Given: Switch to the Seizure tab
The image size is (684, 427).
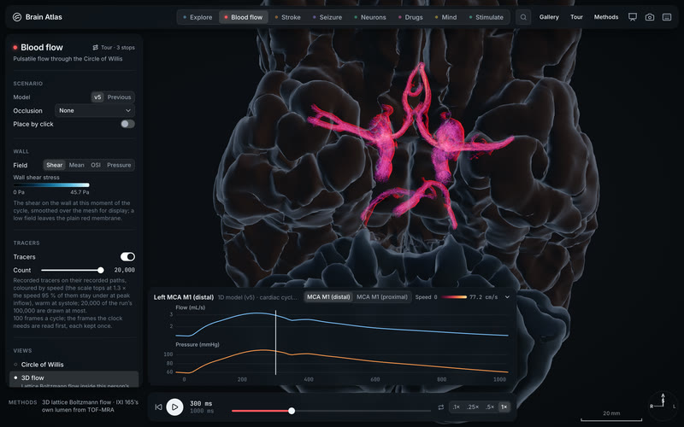Looking at the screenshot, I should (327, 17).
